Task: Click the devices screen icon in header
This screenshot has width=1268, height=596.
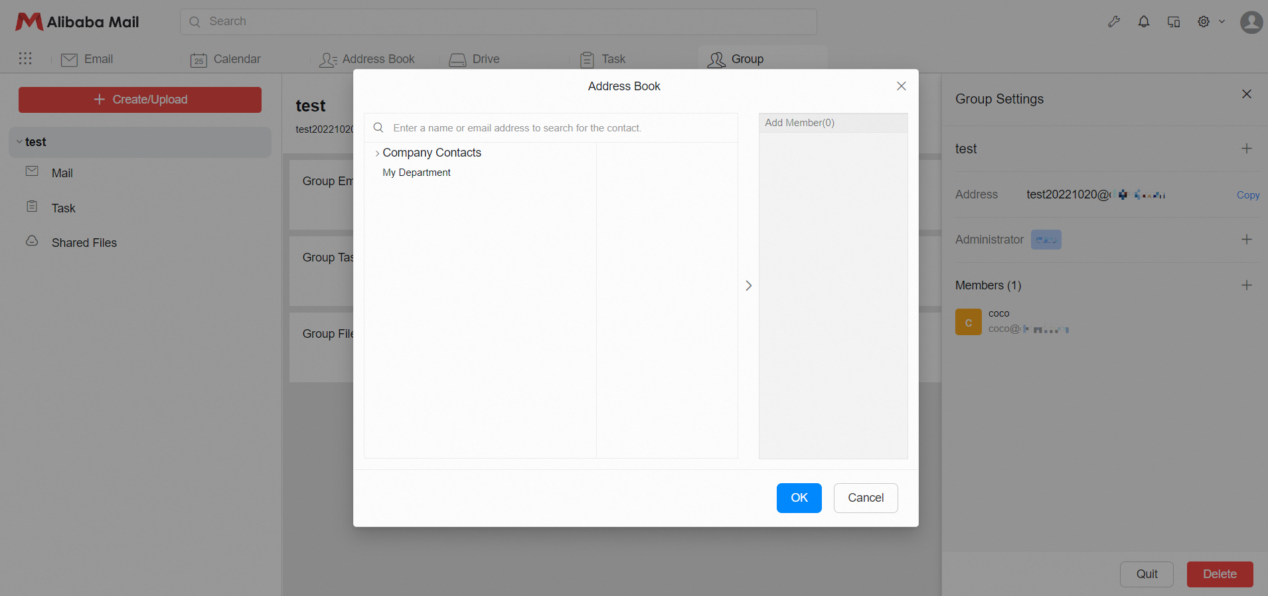Action: pos(1174,22)
